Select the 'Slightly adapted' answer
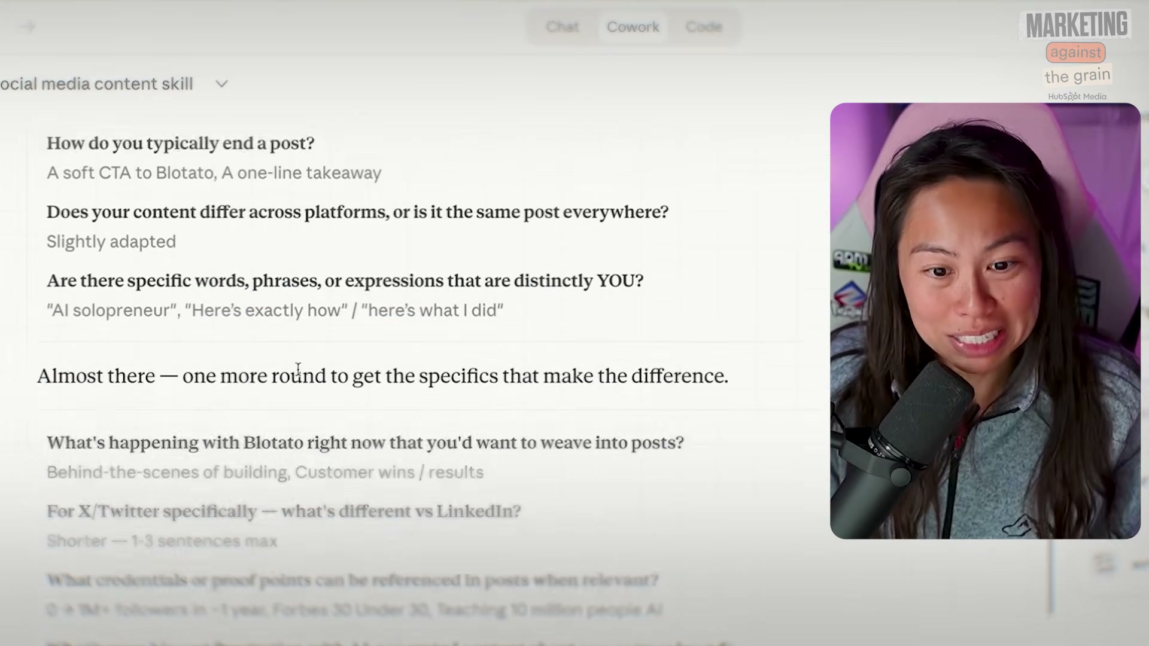This screenshot has height=646, width=1149. [x=111, y=242]
